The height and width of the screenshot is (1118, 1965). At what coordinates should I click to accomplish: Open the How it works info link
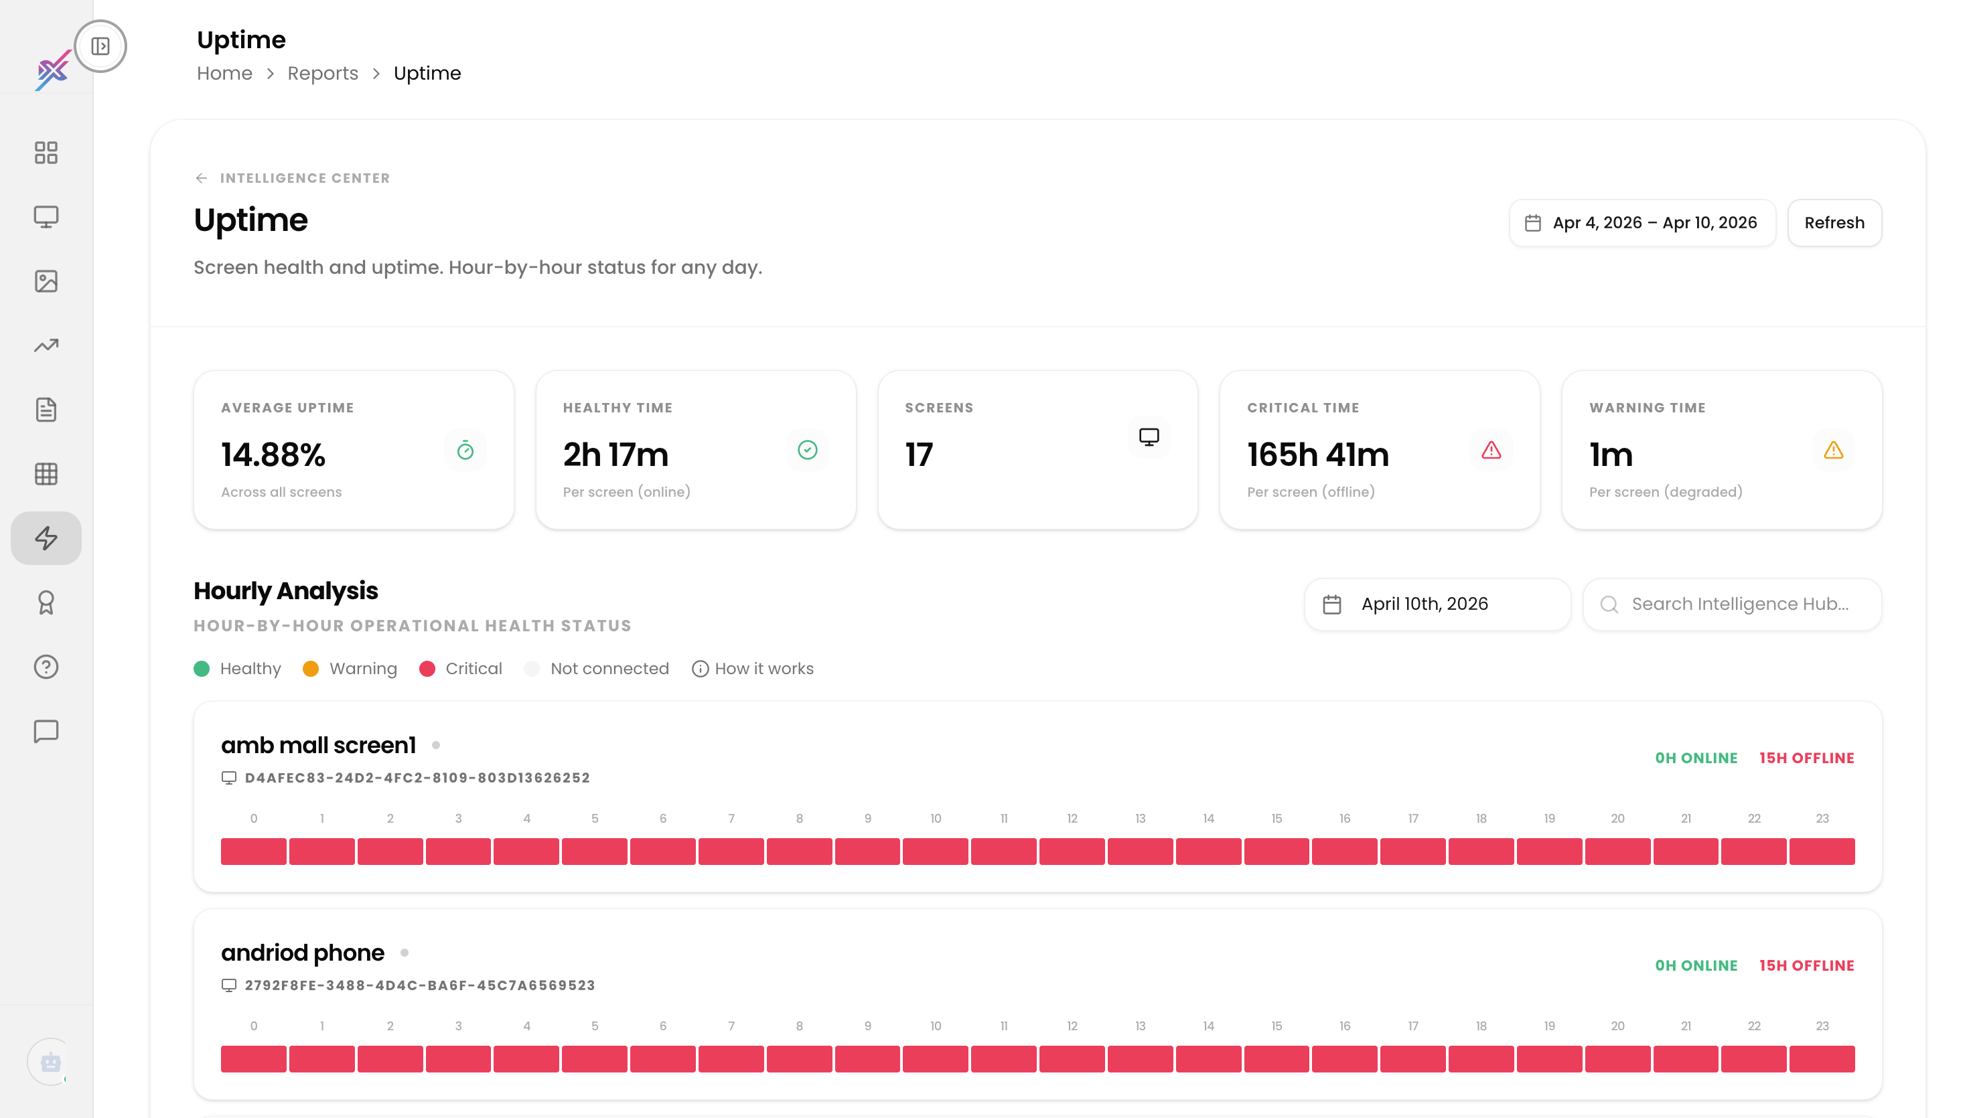point(753,669)
